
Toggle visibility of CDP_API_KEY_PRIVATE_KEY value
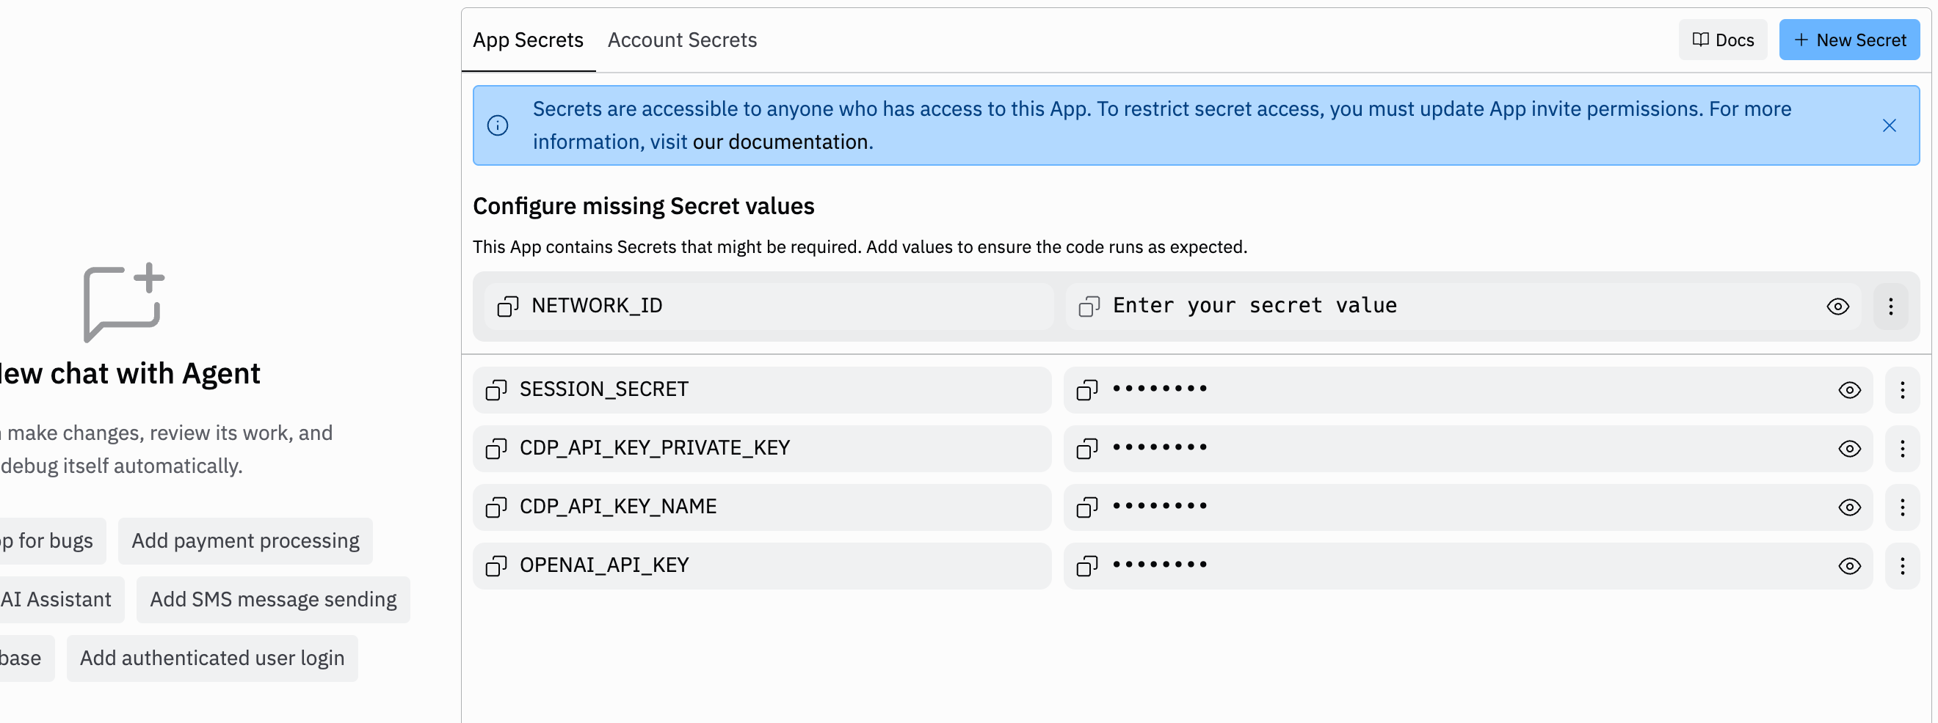(1848, 449)
